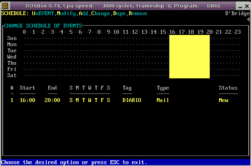Select the DIARIO tag entry

point(132,100)
